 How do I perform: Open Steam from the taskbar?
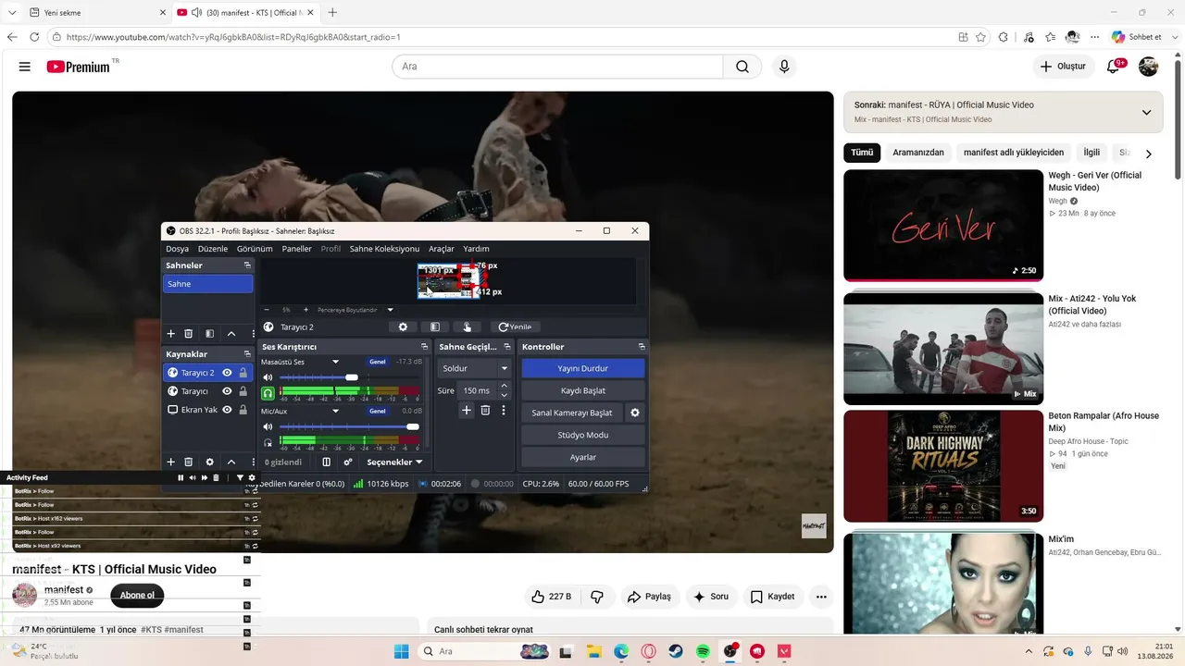point(676,651)
